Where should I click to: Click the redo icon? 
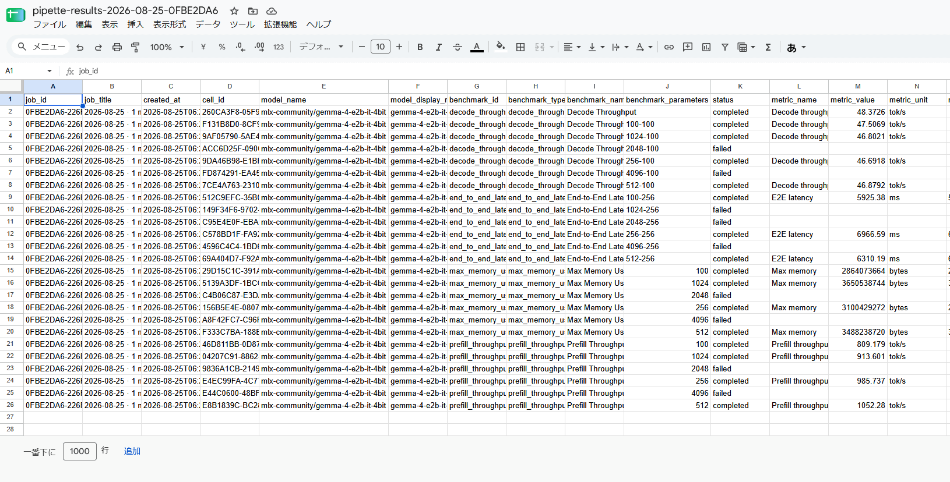98,47
